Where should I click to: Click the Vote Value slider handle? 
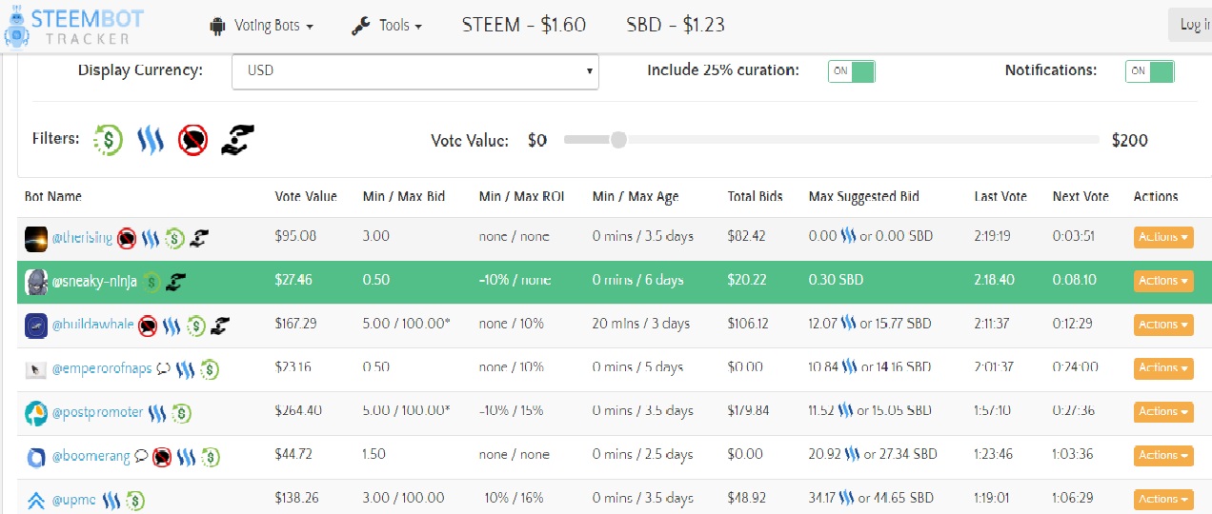618,140
